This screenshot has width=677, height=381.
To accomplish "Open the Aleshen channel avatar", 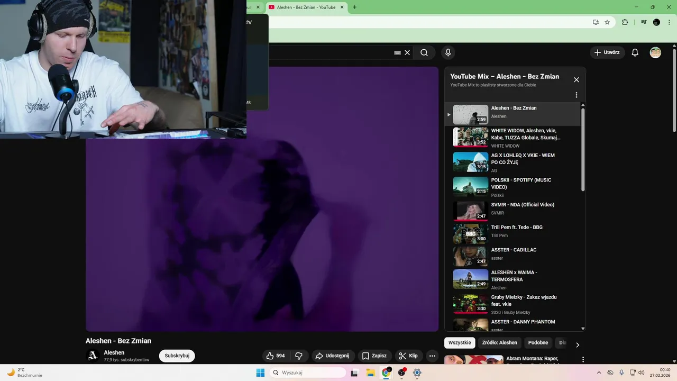I will click(93, 356).
